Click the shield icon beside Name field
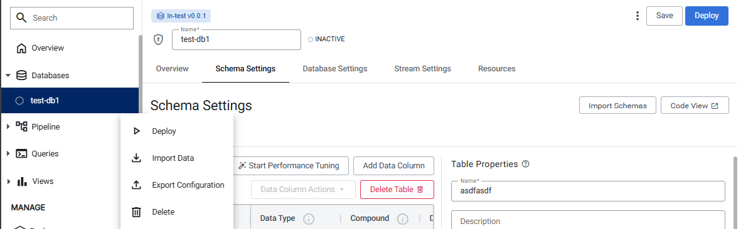This screenshot has width=741, height=229. [x=158, y=39]
